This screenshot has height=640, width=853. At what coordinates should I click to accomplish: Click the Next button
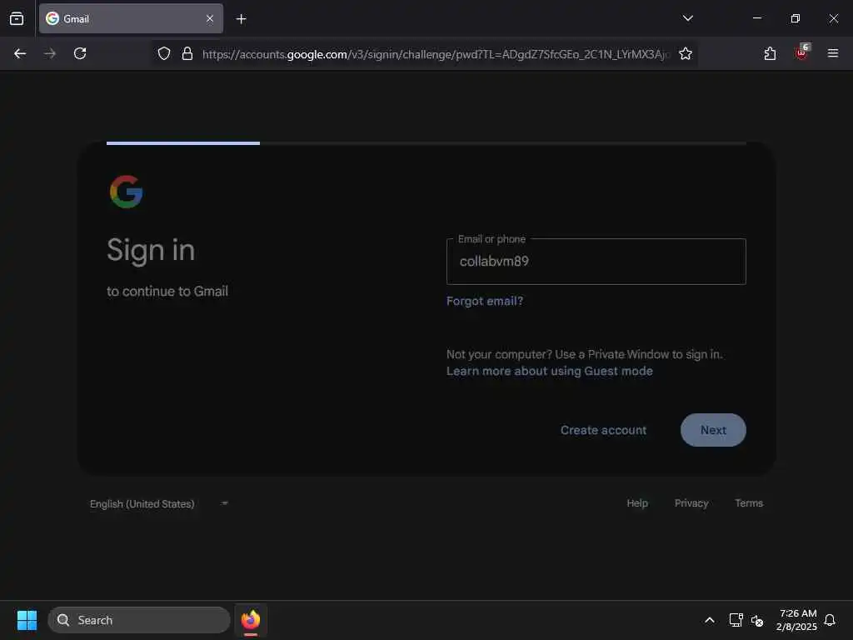(x=713, y=430)
